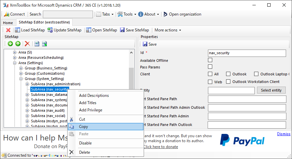Expand SubArea (nav_administration) node

tap(27, 84)
